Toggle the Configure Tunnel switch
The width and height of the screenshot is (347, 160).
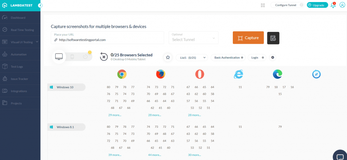[301, 5]
